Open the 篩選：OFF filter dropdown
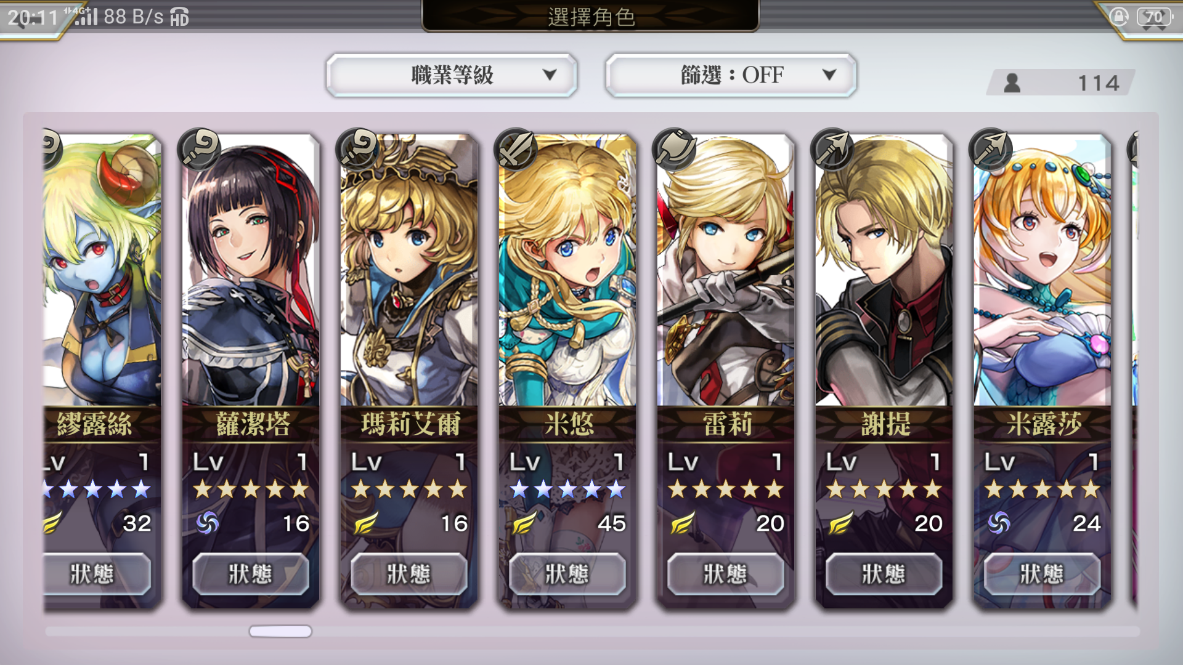This screenshot has width=1183, height=665. (x=731, y=75)
